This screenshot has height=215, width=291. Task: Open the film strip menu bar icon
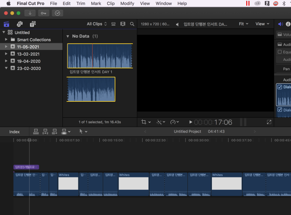(267, 3)
